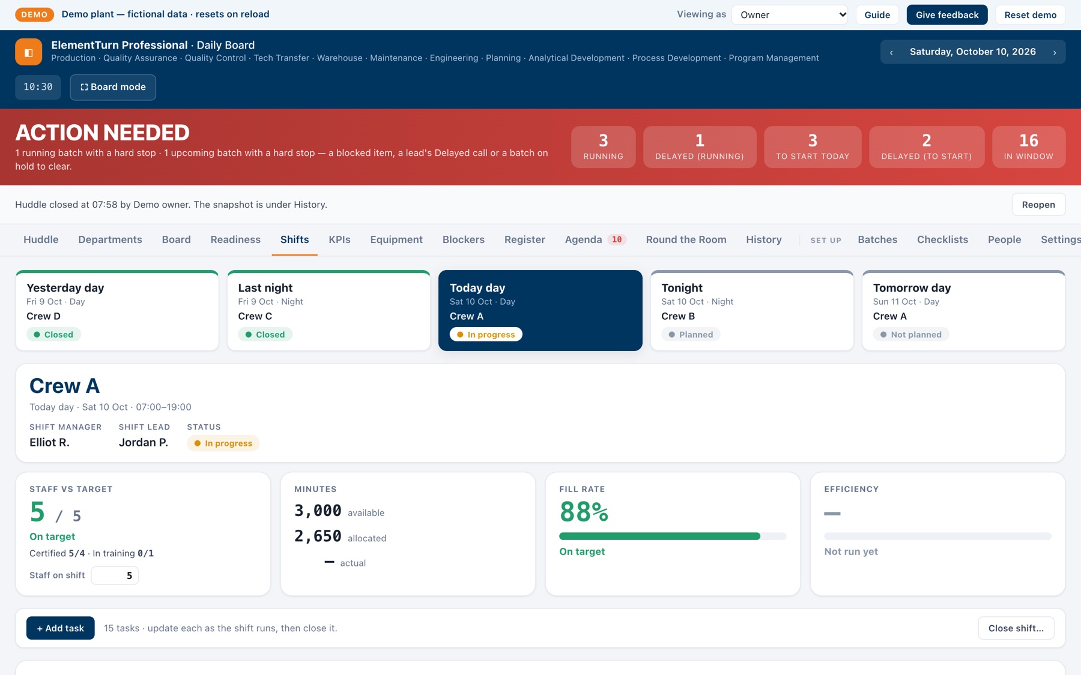
Task: Open the Departments tab
Action: (x=110, y=239)
